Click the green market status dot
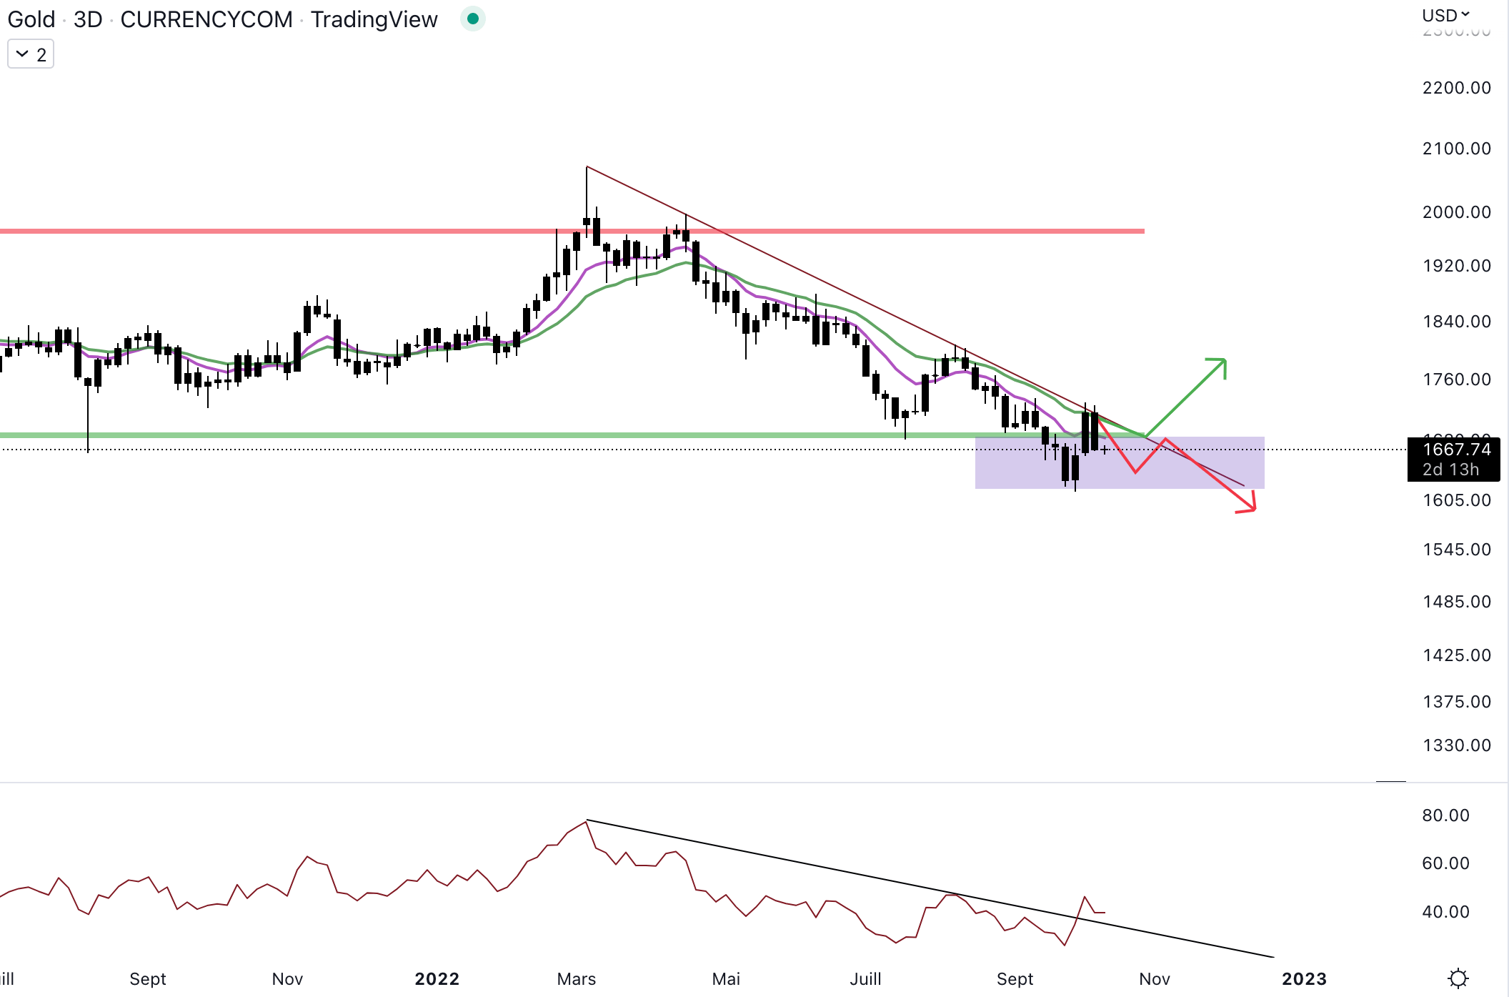The image size is (1509, 997). (x=472, y=19)
